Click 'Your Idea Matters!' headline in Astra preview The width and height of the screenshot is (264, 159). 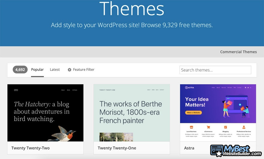coord(197,102)
